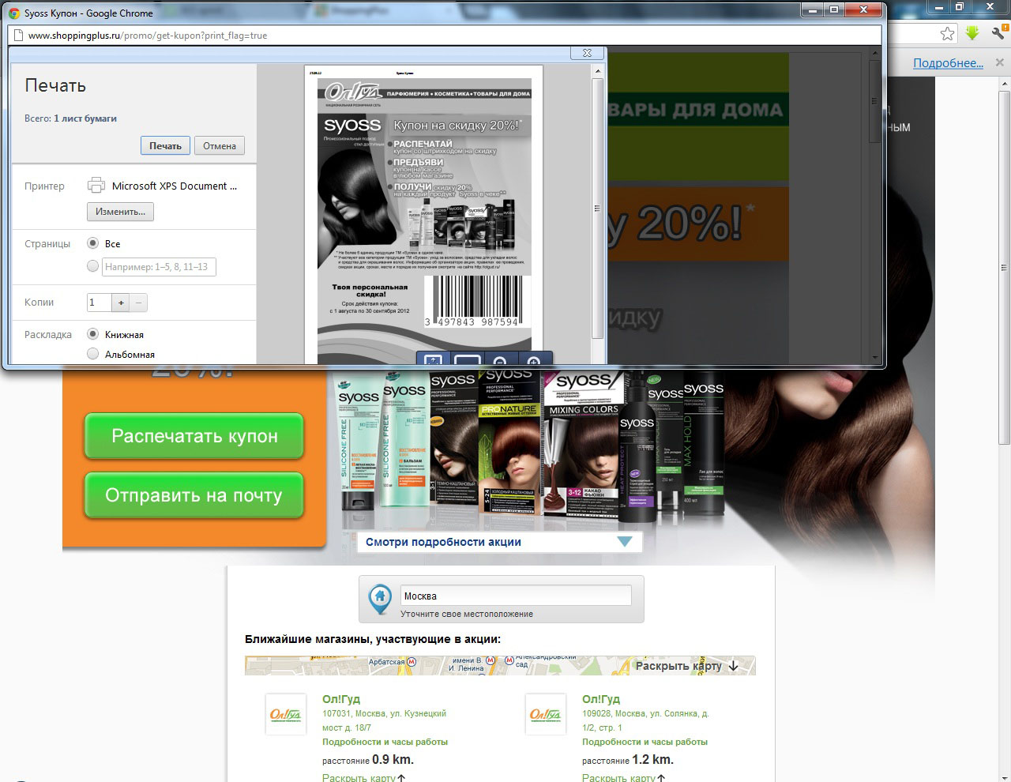Click the green Отправить на почту button
This screenshot has height=782, width=1011.
click(x=194, y=495)
